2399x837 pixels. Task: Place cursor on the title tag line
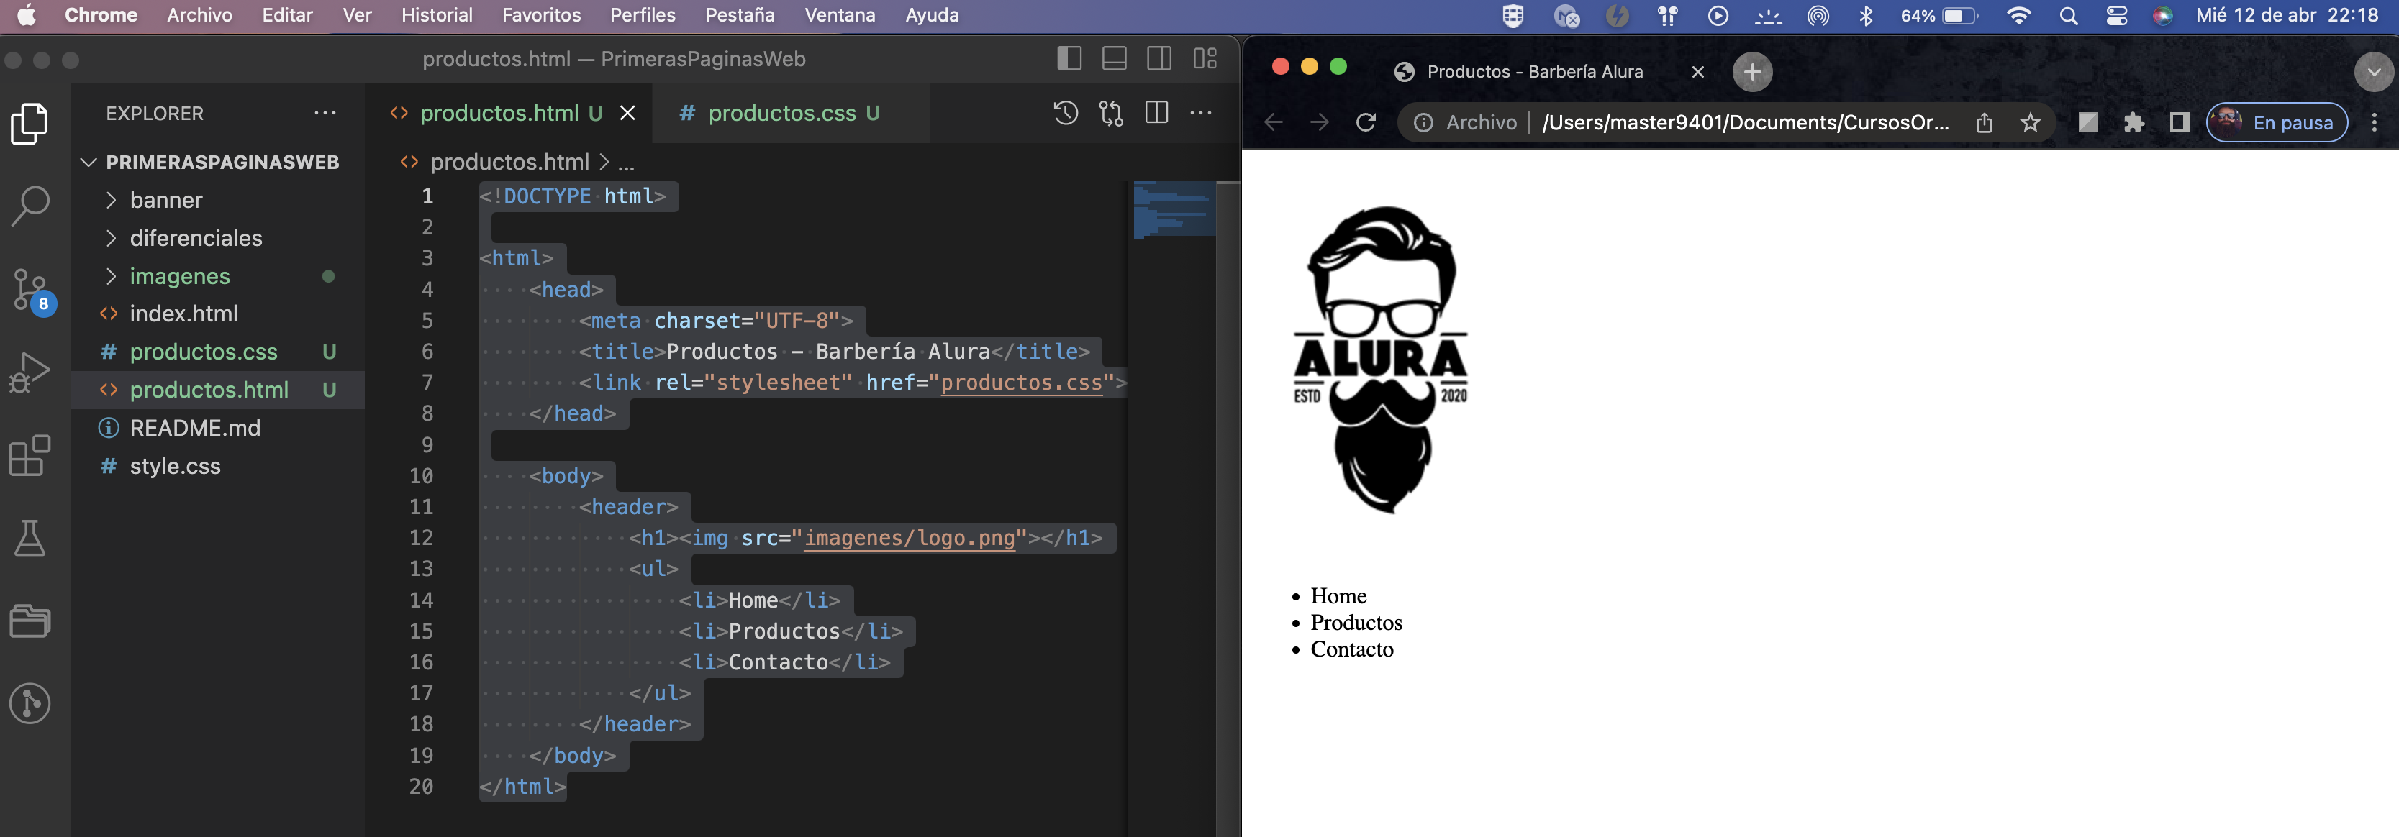[833, 352]
